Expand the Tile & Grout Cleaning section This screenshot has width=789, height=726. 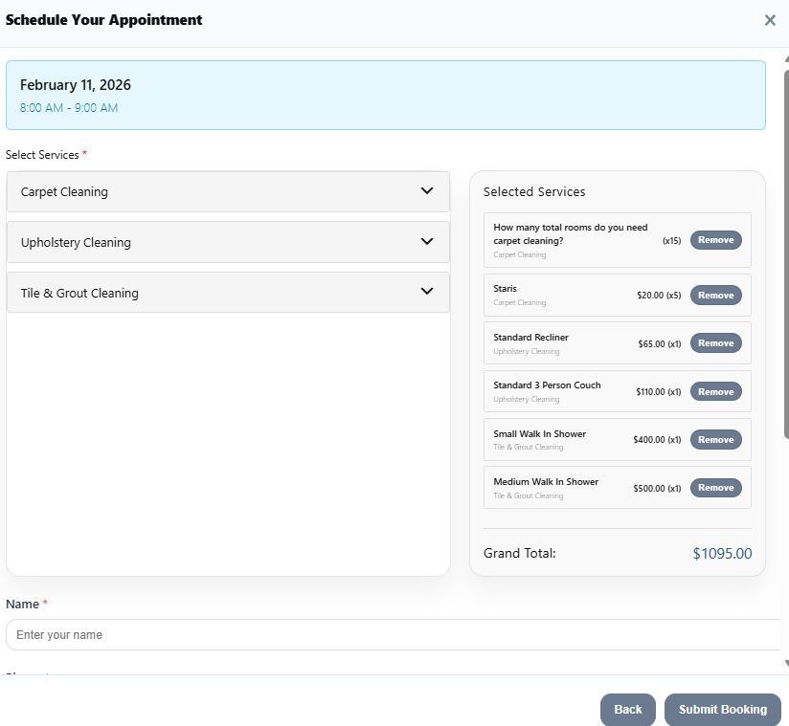coord(228,292)
